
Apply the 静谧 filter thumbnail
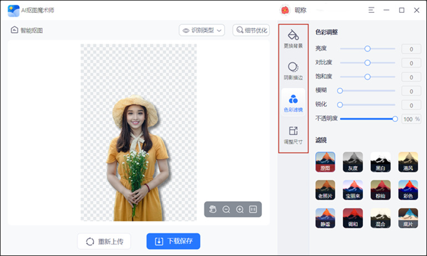[x=325, y=218]
